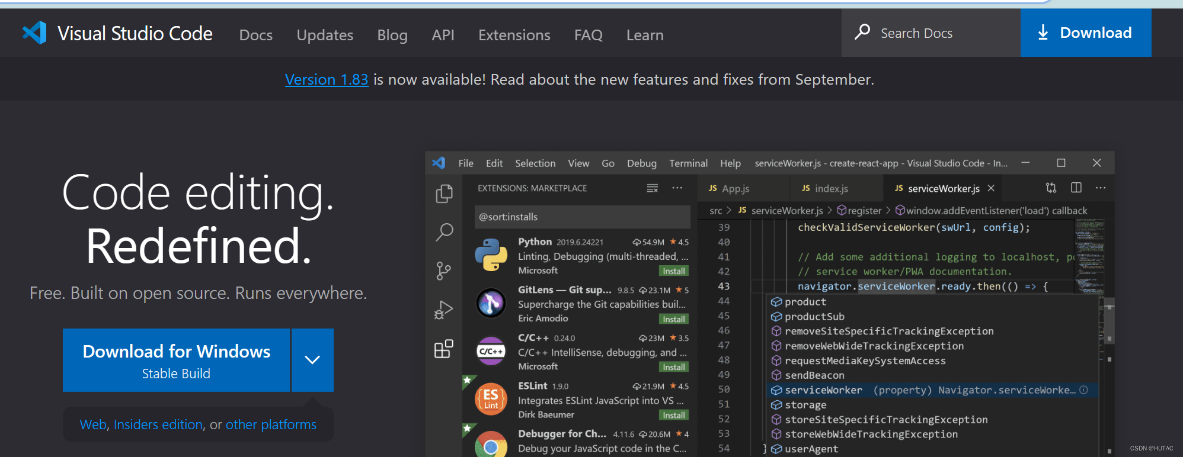Open the Terminal menu
This screenshot has height=457, width=1183.
688,163
